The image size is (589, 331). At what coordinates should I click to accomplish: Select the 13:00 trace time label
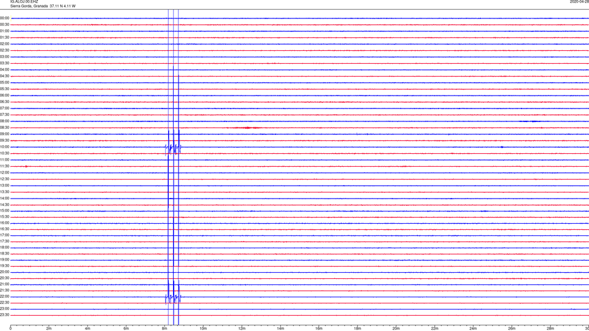(4, 185)
